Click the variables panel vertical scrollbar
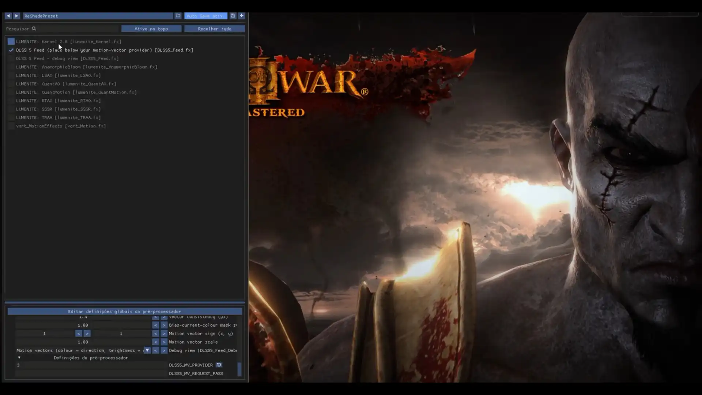 pos(239,369)
